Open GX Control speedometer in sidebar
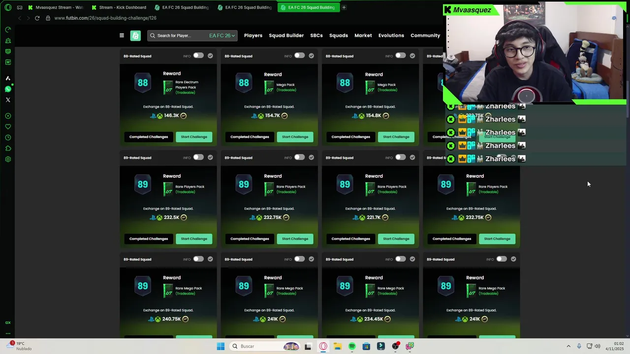This screenshot has width=630, height=354. click(8, 29)
